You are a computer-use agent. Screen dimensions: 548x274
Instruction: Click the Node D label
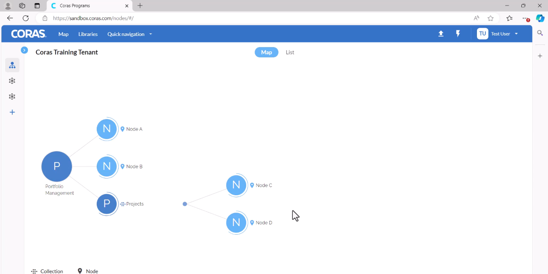click(x=264, y=223)
